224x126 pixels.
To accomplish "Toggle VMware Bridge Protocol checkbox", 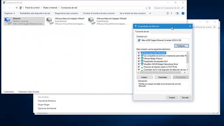I will pos(139,58).
